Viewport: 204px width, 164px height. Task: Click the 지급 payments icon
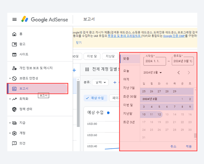click(x=14, y=123)
